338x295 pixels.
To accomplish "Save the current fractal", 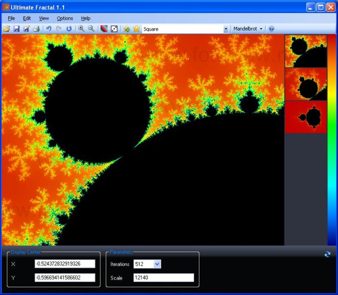I will pyautogui.click(x=17, y=29).
